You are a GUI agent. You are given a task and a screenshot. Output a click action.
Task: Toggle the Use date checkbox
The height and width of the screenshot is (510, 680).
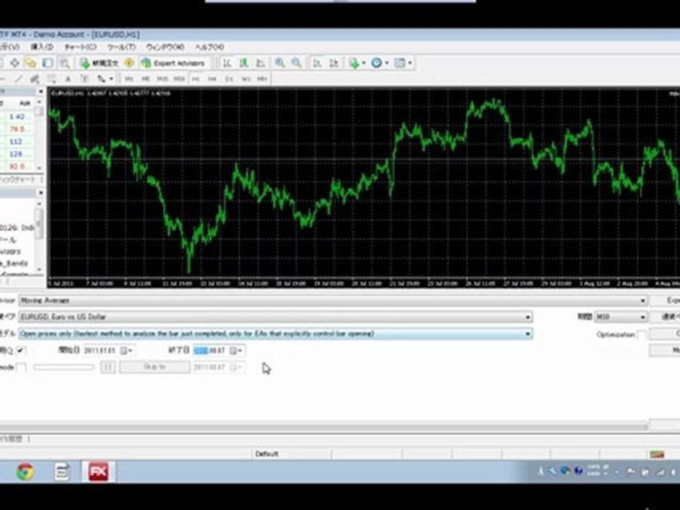(x=21, y=350)
